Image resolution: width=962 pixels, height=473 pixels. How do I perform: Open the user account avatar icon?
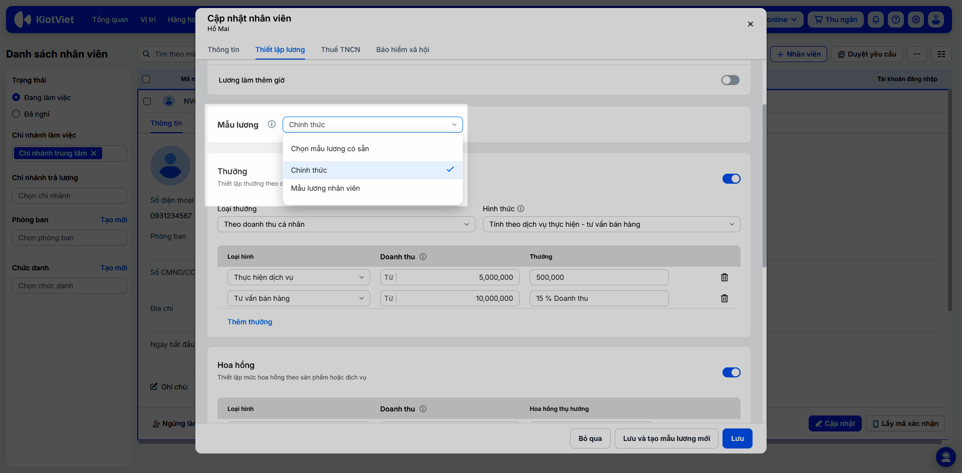(936, 20)
